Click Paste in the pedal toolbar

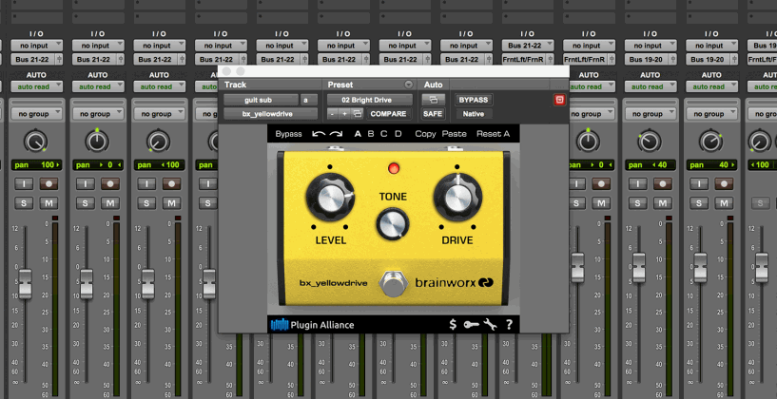[454, 134]
